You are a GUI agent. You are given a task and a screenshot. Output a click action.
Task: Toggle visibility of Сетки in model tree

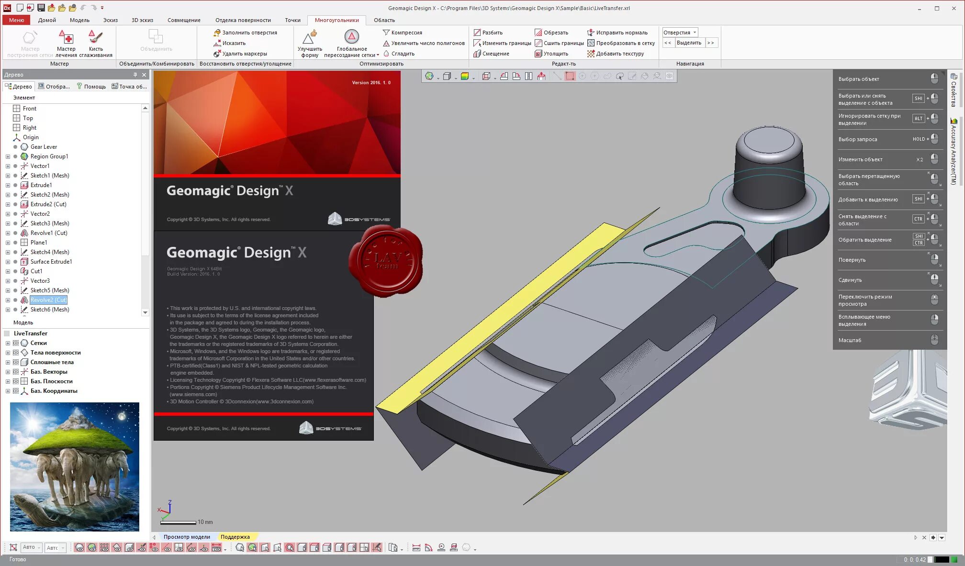(16, 343)
